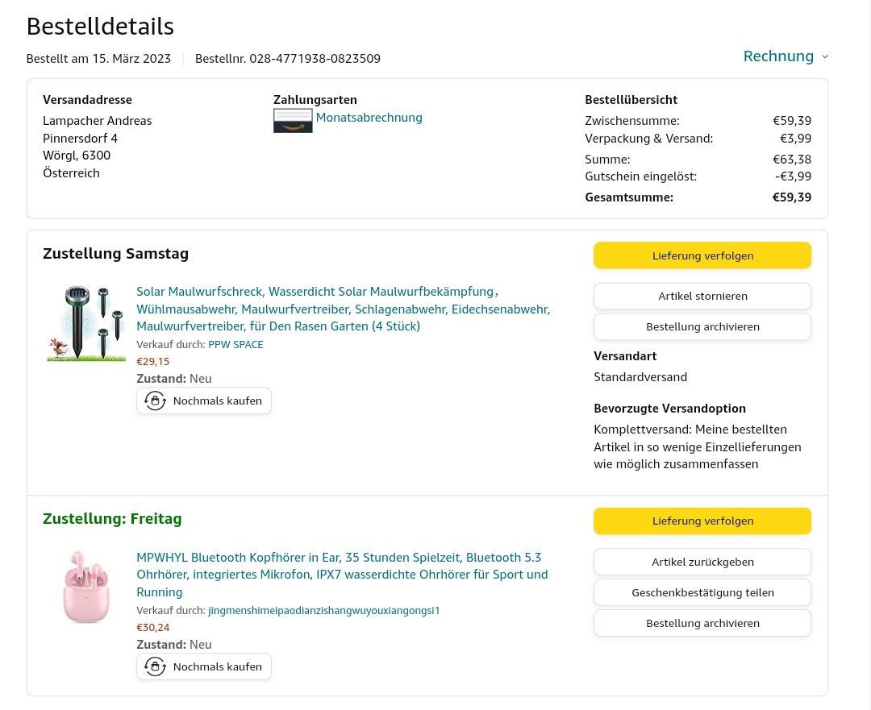Open the Rechnung invoice menu

point(777,56)
